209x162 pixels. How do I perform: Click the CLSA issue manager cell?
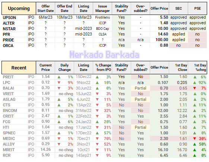click(x=102, y=34)
